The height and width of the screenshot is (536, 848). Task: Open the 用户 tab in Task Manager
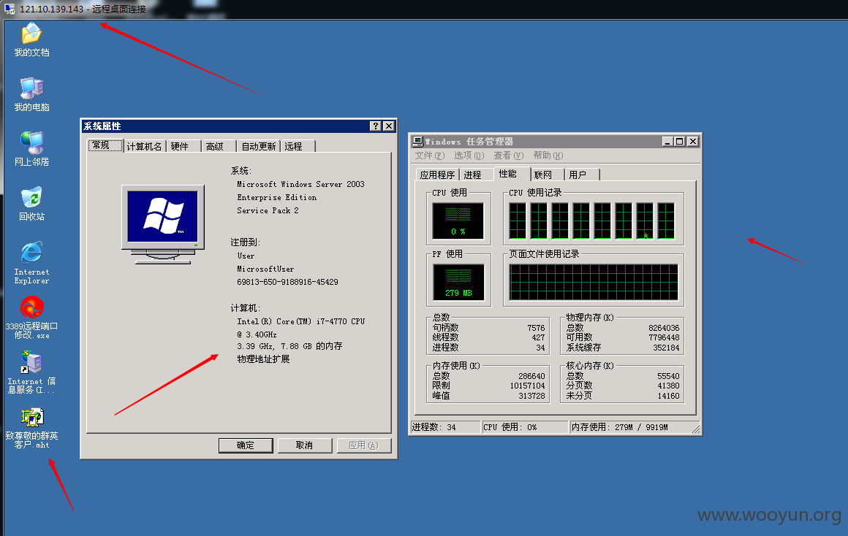tap(582, 175)
